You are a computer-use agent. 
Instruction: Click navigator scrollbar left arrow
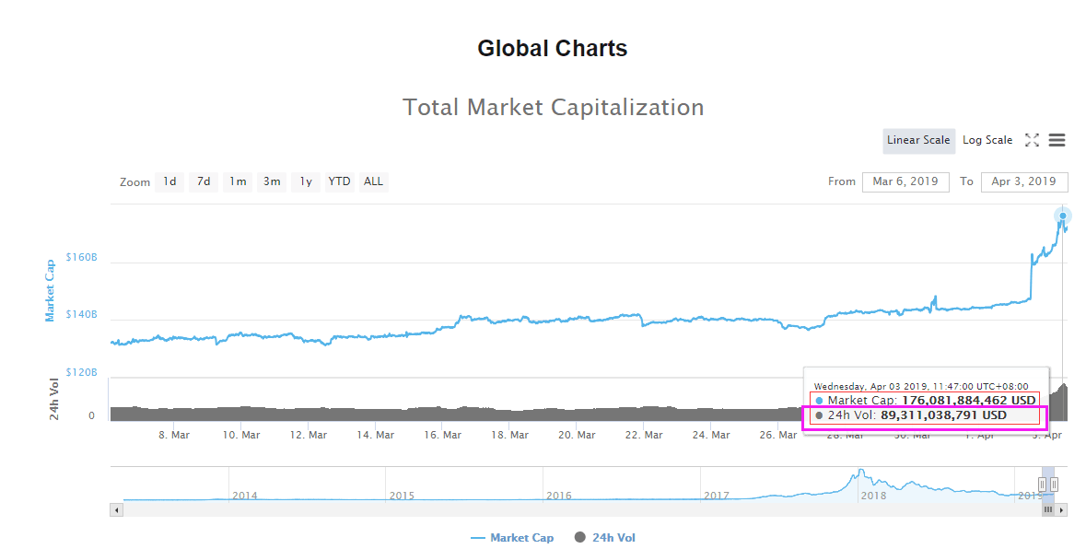115,509
